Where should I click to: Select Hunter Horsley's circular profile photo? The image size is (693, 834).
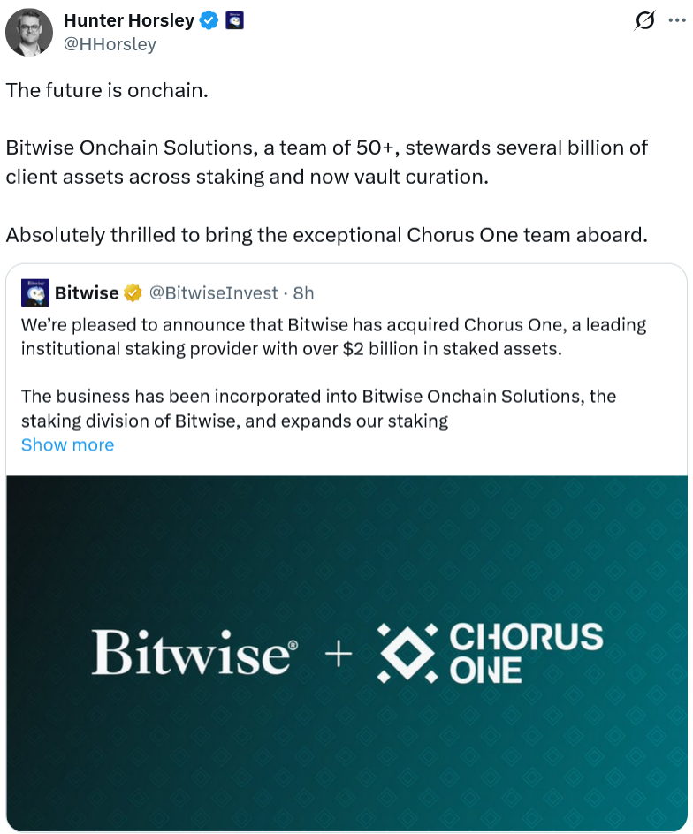tap(29, 32)
